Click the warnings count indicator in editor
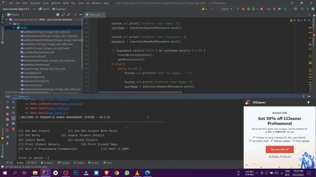 click(293, 20)
